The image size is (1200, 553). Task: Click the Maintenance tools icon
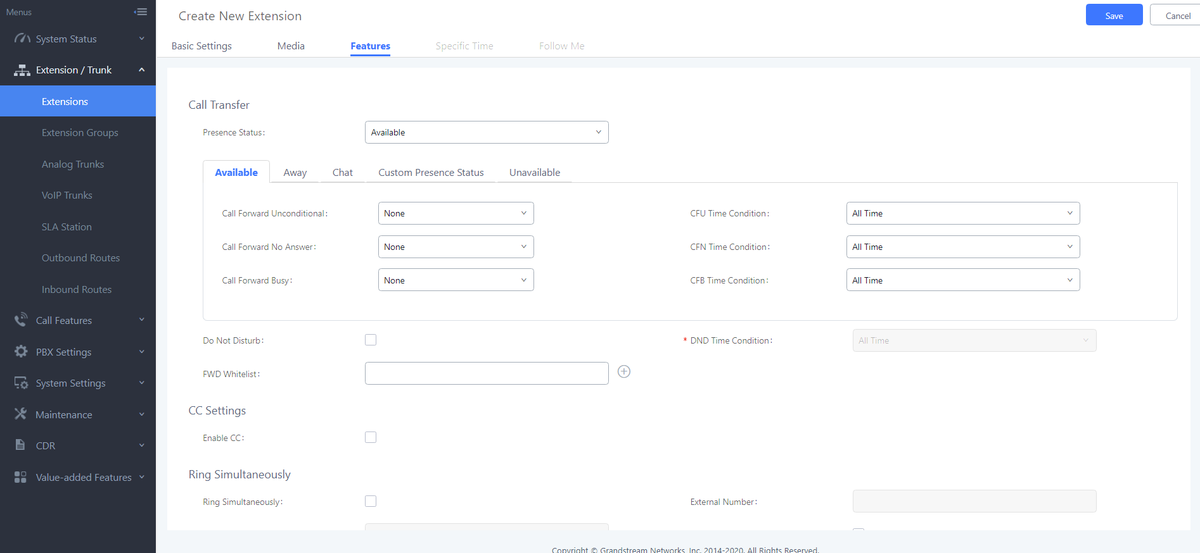[x=21, y=414]
